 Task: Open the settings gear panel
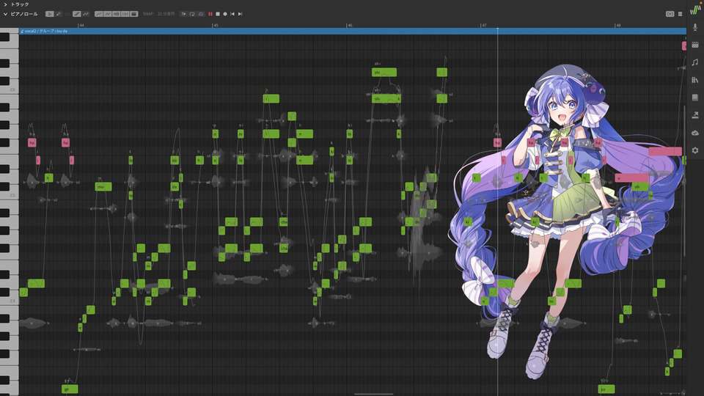click(x=695, y=150)
